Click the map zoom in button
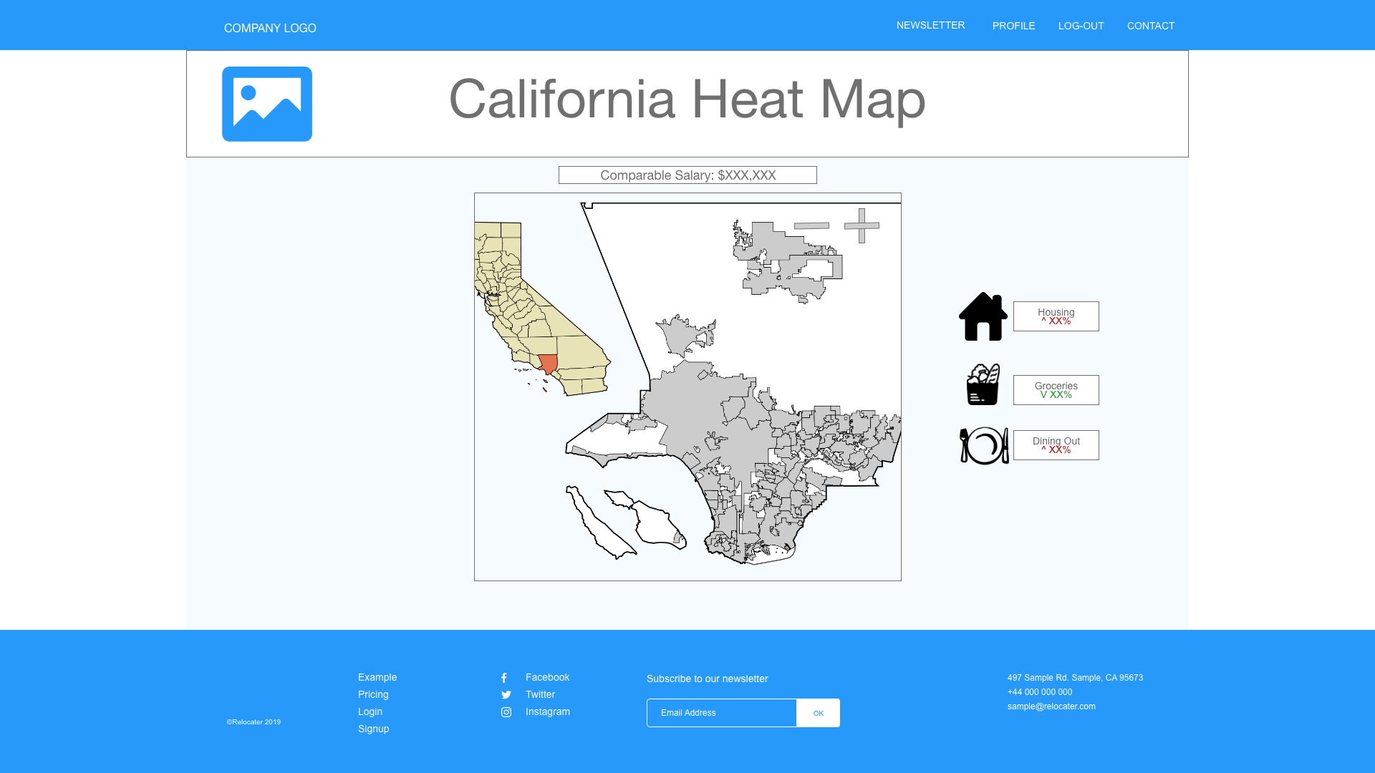This screenshot has height=773, width=1375. coord(862,225)
